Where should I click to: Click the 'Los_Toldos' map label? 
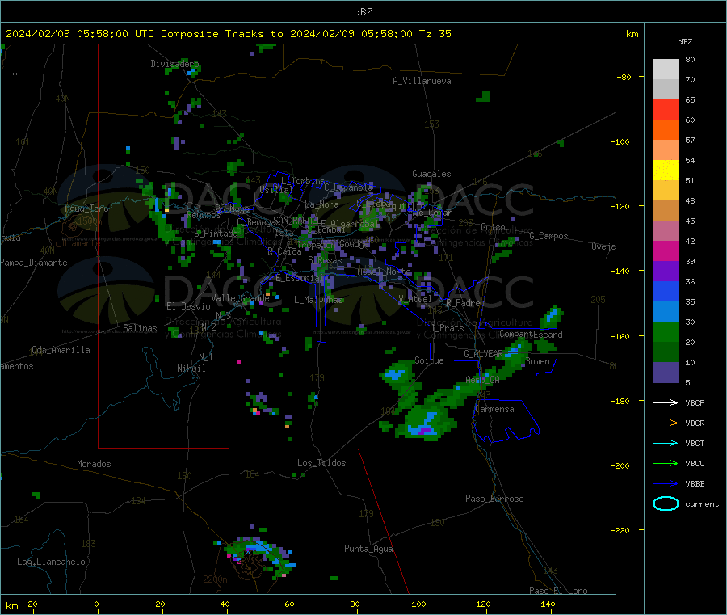321,463
